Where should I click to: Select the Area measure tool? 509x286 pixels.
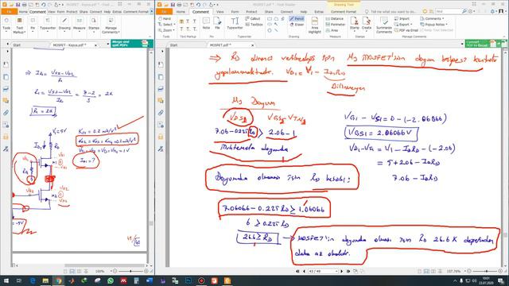[332, 30]
